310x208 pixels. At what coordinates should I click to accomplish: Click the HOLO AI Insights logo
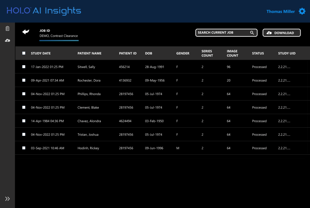pos(44,11)
